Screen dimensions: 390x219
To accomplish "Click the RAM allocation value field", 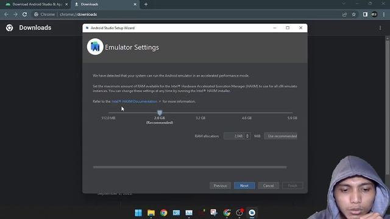I will pos(234,136).
